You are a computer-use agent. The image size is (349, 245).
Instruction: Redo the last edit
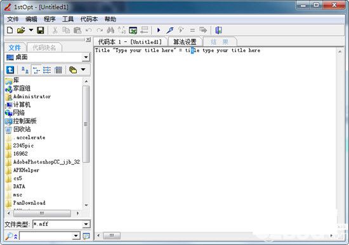pyautogui.click(x=100, y=30)
